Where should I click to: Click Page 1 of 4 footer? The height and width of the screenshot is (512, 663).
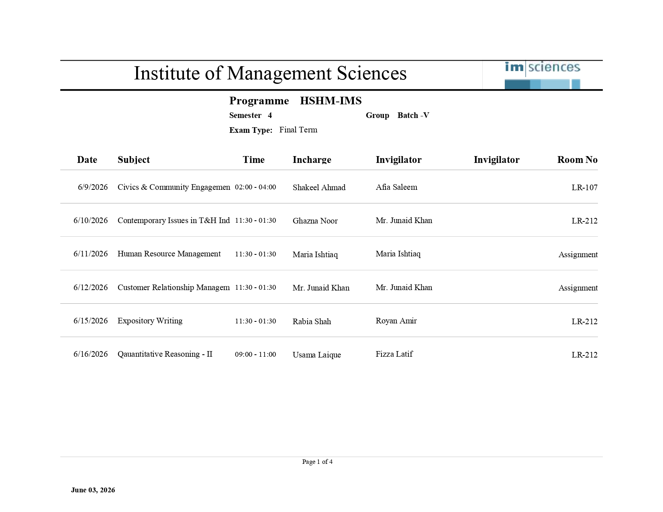point(317,462)
